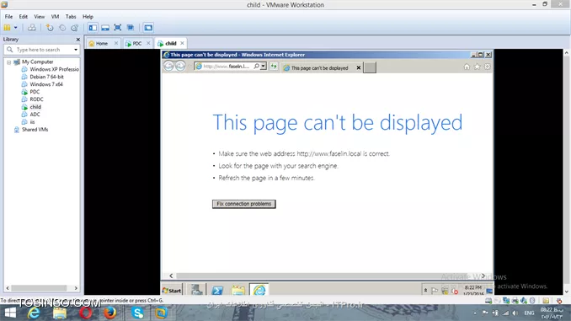Open the snapshot manager icon
The image size is (571, 321).
[x=75, y=28]
